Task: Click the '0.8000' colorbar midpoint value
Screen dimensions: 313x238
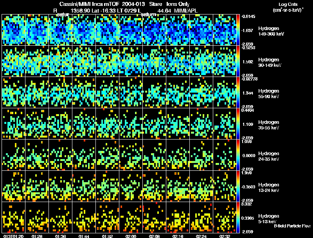Action: point(249,156)
